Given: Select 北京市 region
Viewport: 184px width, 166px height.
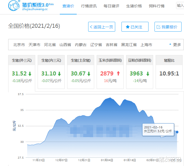Looking at the screenshot, I should pyautogui.click(x=19, y=45).
